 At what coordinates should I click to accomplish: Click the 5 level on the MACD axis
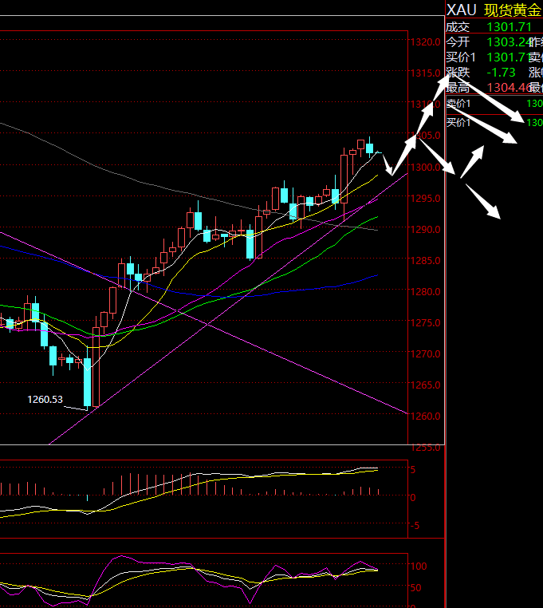click(x=413, y=470)
